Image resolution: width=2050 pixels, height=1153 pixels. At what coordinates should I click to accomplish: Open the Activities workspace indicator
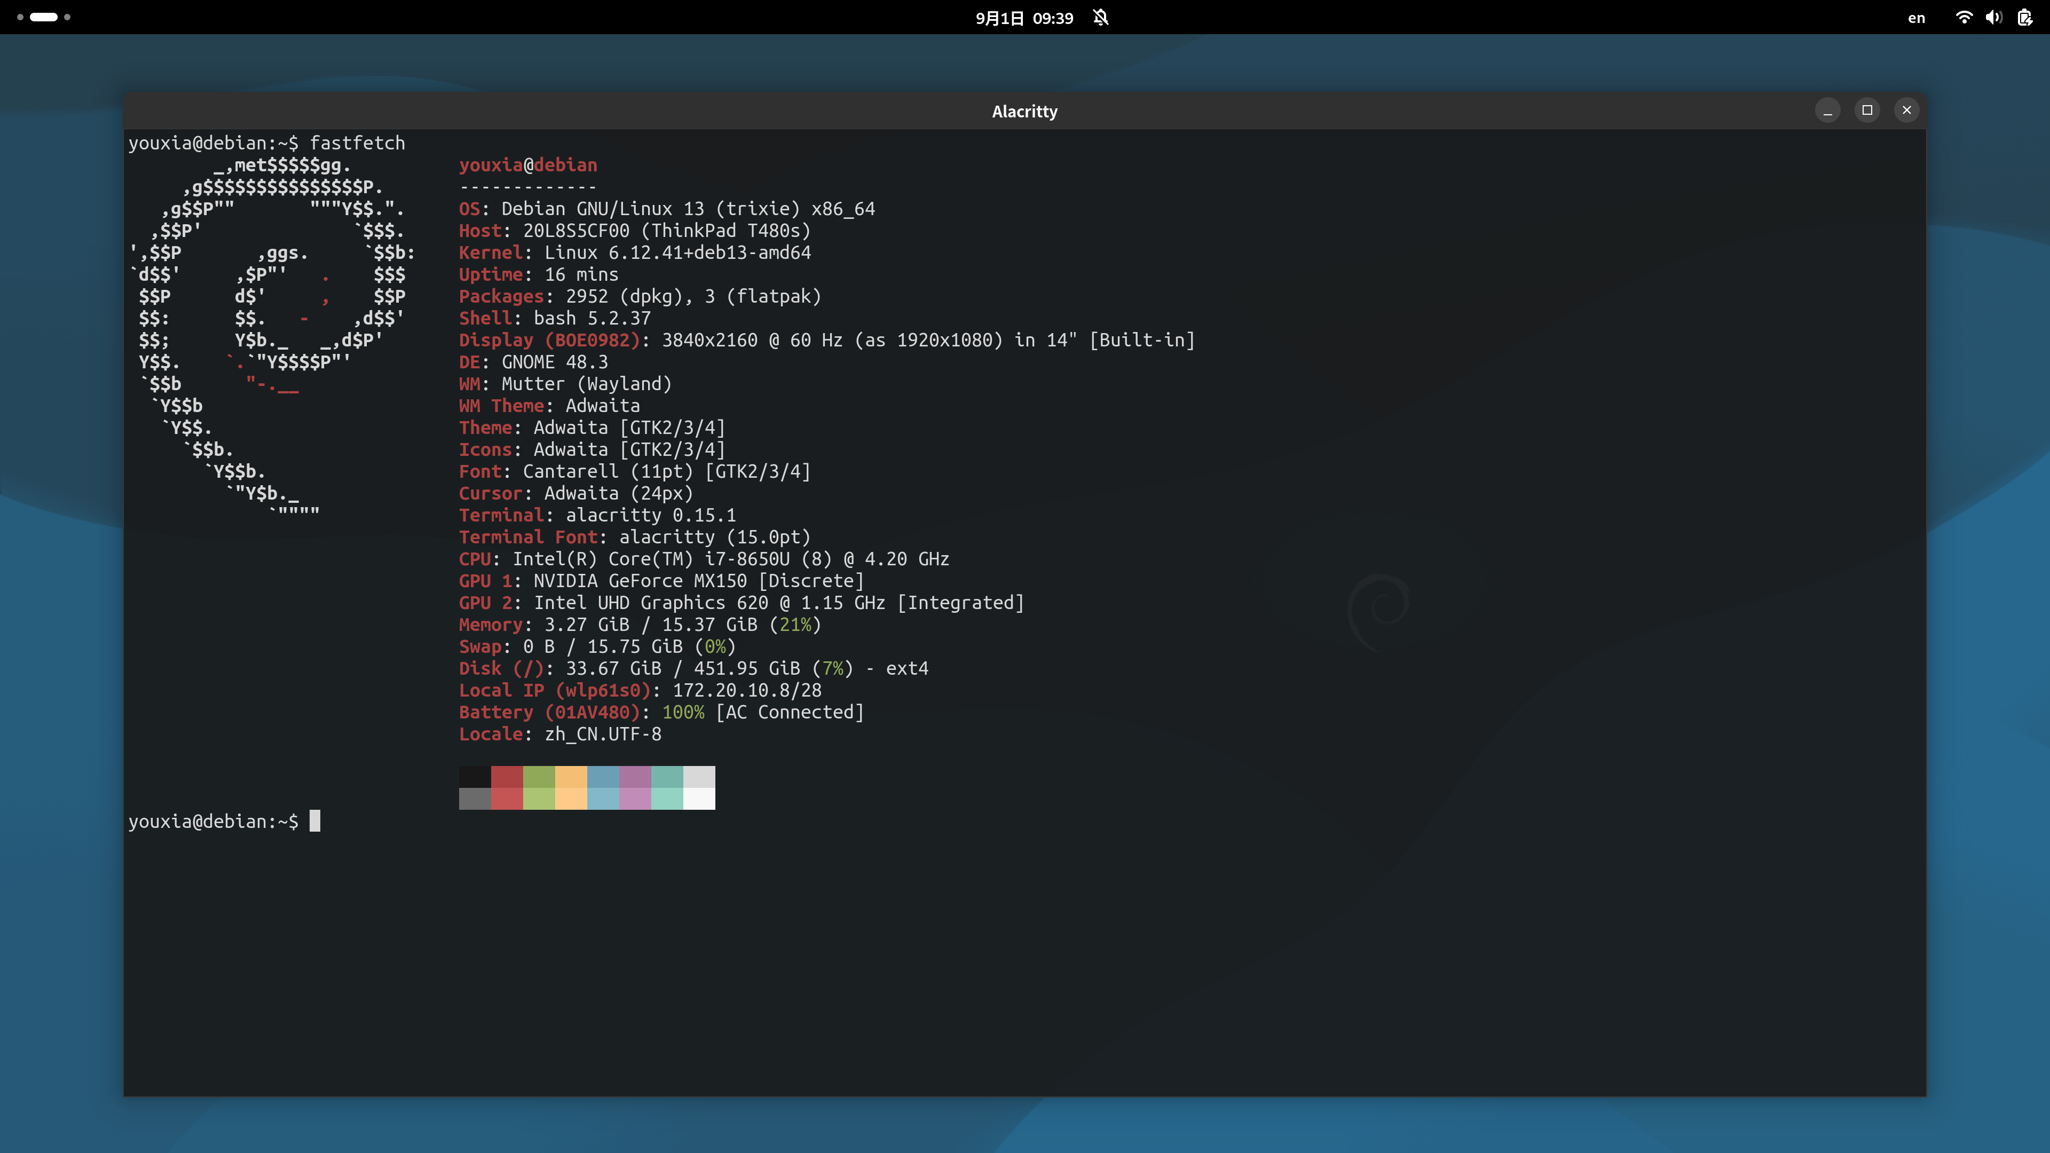point(44,17)
